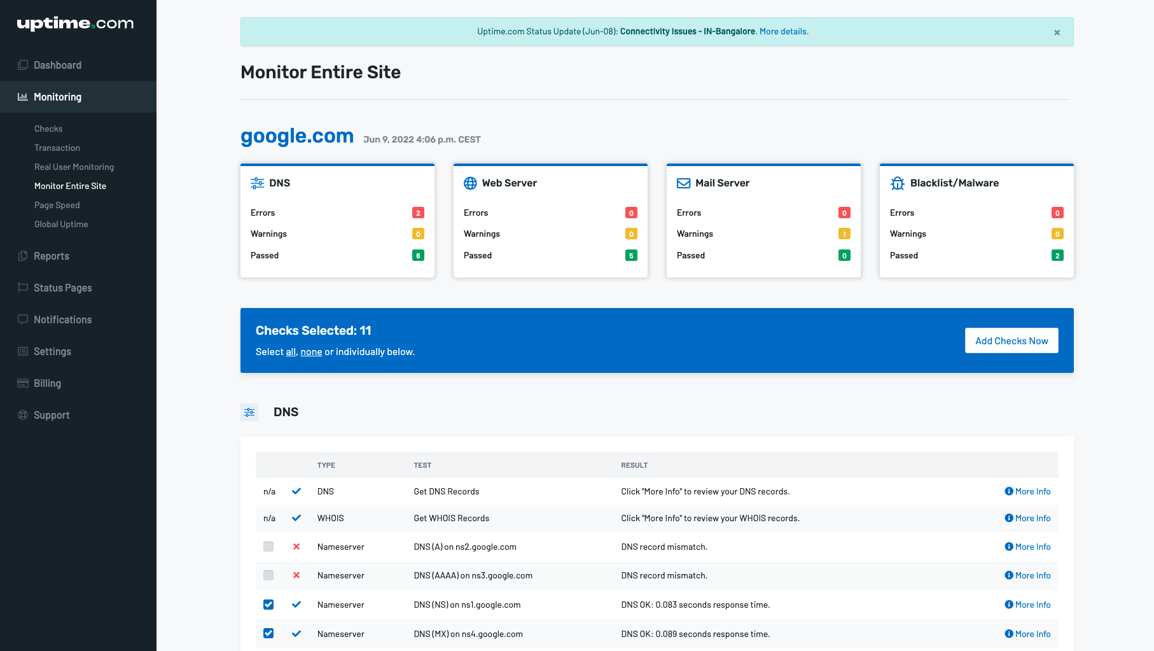Click the RESULT column header
Screen dimensions: 1154x651
[x=634, y=465]
